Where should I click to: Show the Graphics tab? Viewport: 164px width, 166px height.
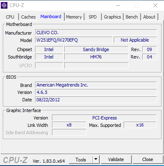112,17
